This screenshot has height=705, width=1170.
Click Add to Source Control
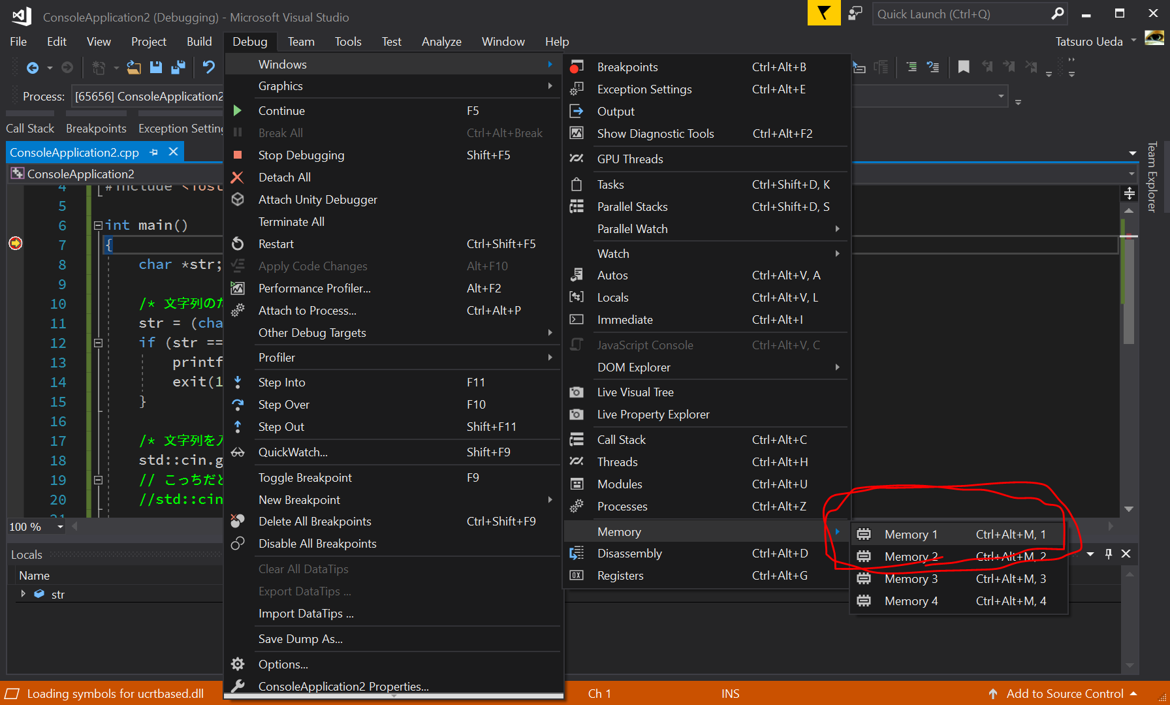[1065, 694]
